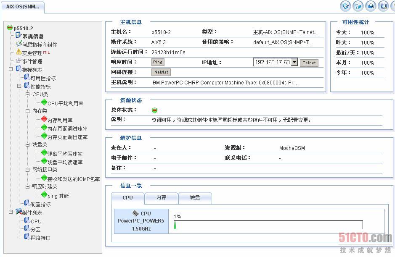Screen dimensions: 395x257
Task: Open the IP address dropdown arrow
Action: click(x=294, y=62)
